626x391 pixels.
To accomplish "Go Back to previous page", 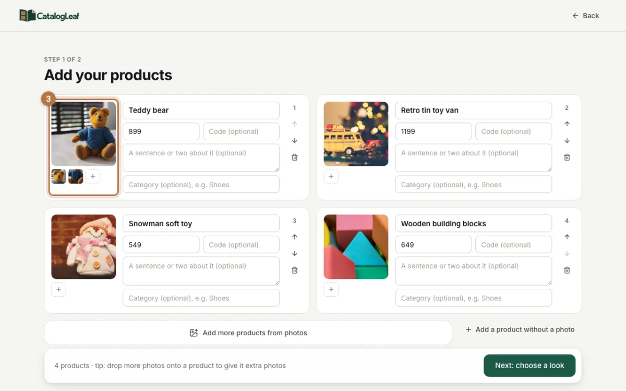I will pyautogui.click(x=586, y=16).
